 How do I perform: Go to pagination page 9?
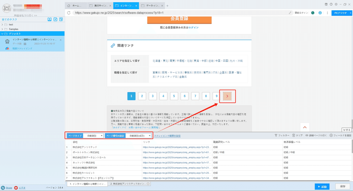(x=216, y=96)
